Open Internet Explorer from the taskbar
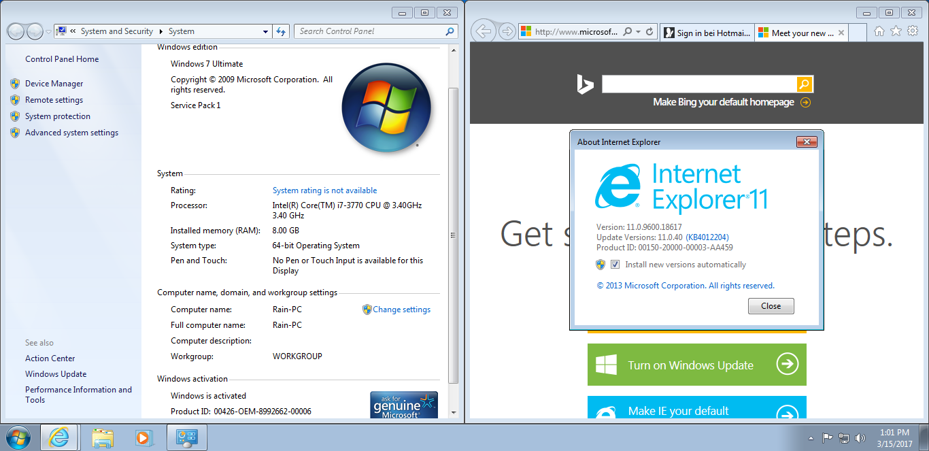 [x=60, y=437]
